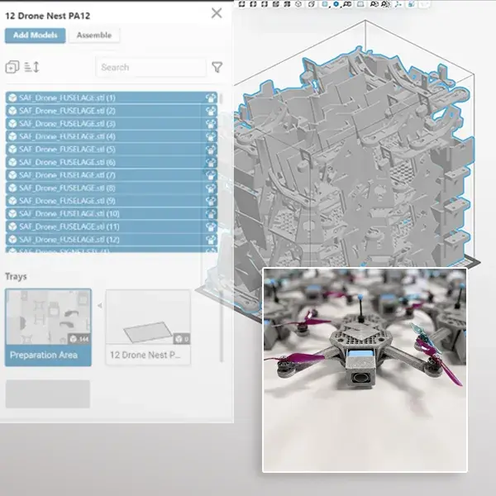Click the Trays section vertical scrollbar
This screenshot has width=496, height=496.
[222, 326]
